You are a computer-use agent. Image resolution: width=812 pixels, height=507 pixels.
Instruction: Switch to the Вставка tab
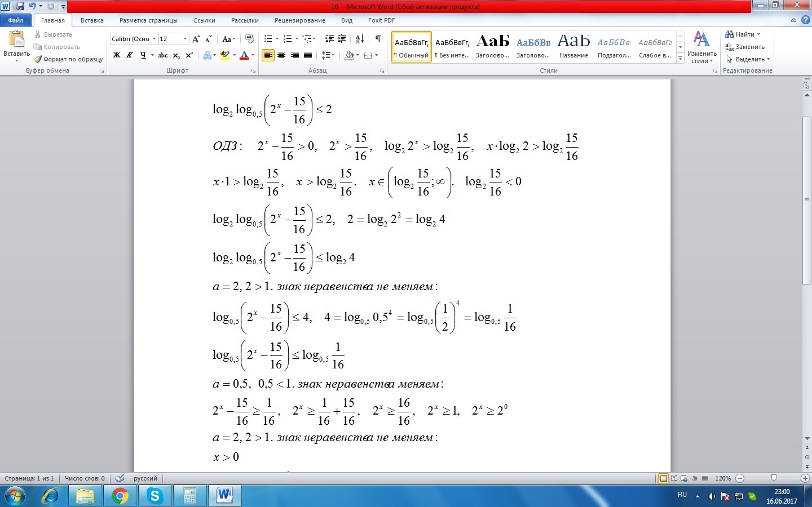coord(92,20)
